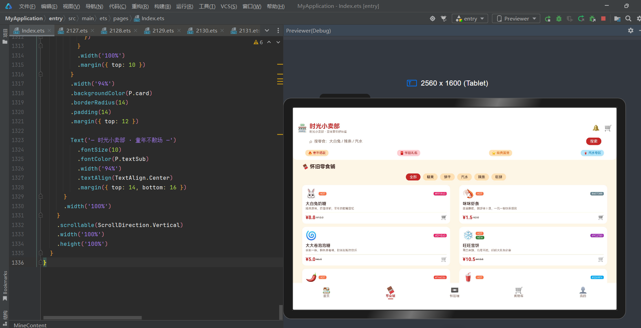Select the 饼干 category chip
This screenshot has width=641, height=328.
[447, 177]
